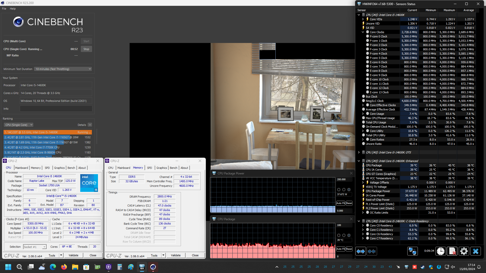Viewport: 486px width, 273px height.
Task: Open HWiNFO remote network monitors icon
Action: (x=412, y=251)
